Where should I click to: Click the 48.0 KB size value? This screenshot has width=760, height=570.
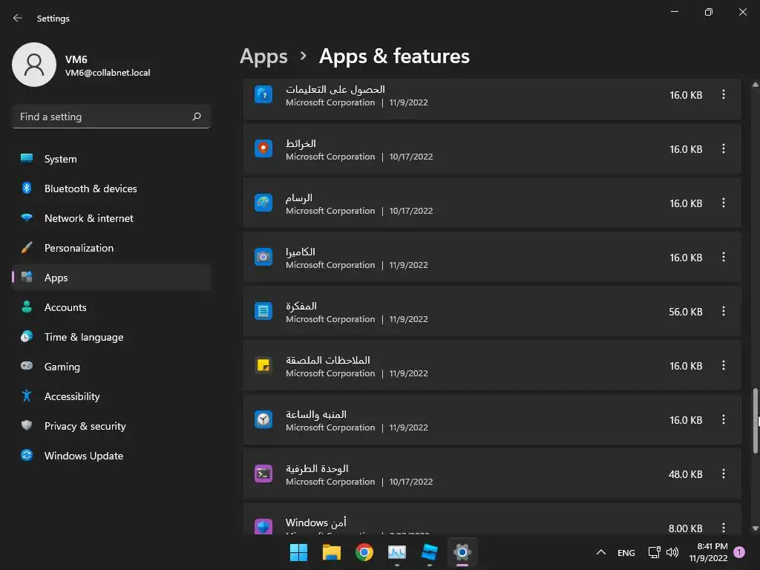point(685,474)
